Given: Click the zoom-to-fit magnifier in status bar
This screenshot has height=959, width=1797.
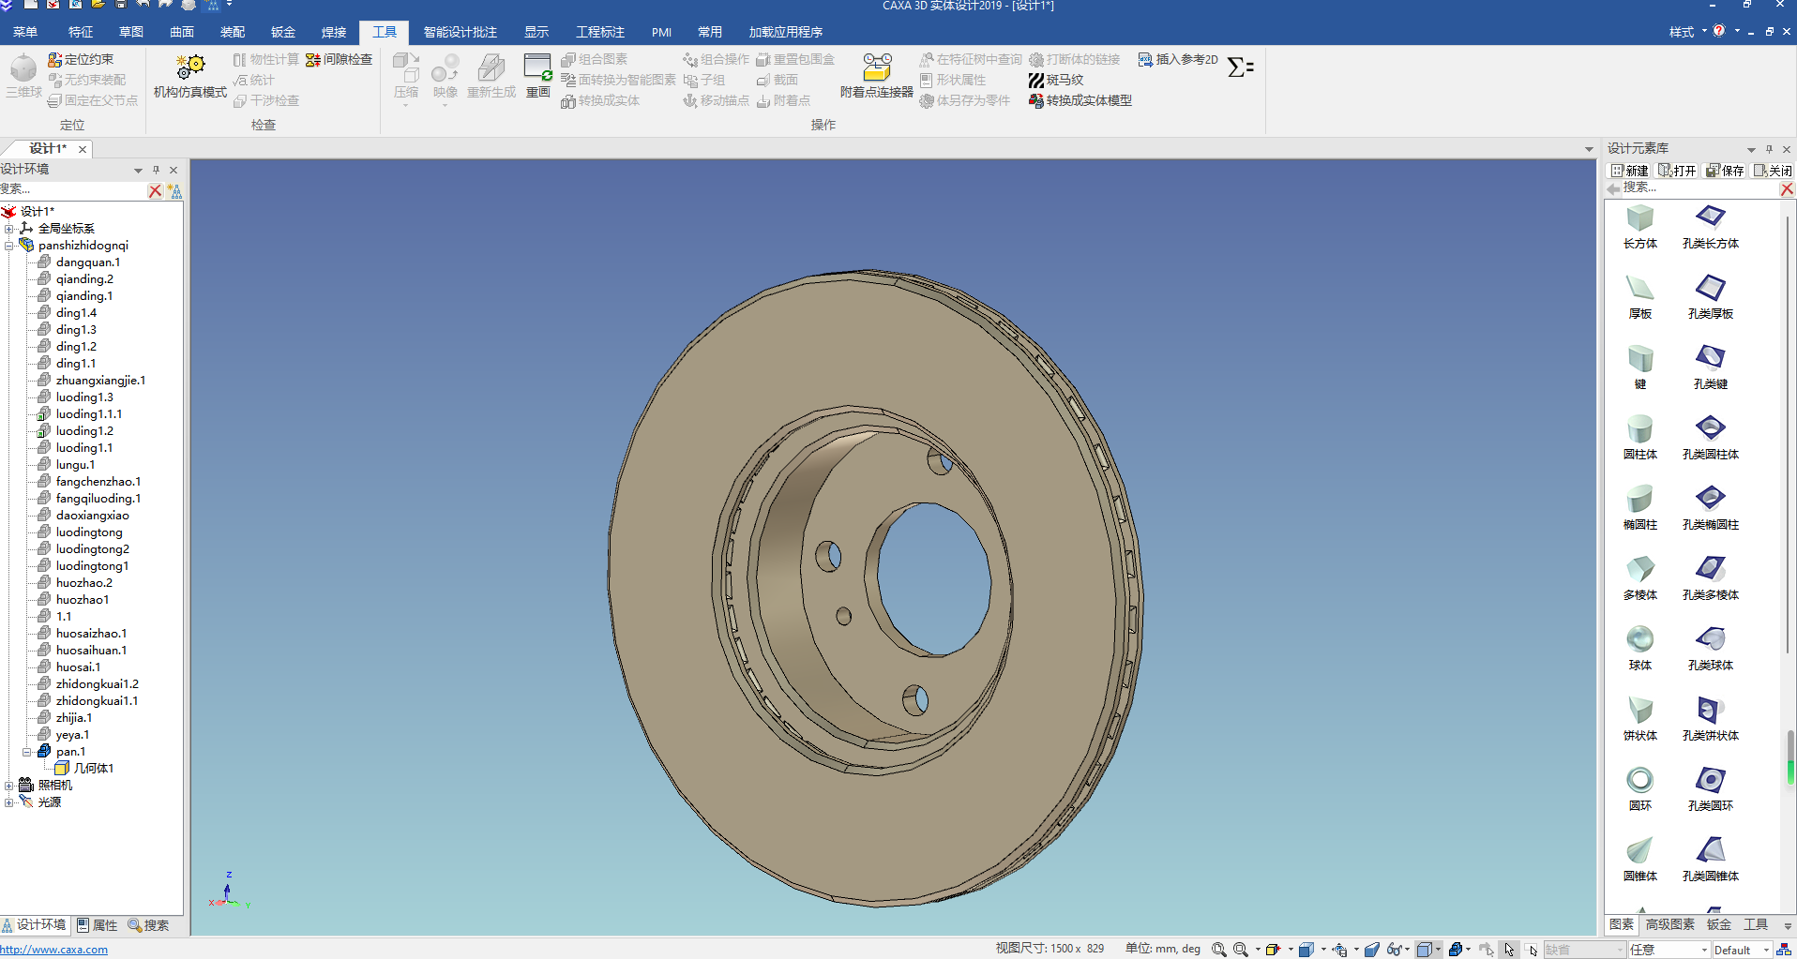Looking at the screenshot, I should pyautogui.click(x=1218, y=950).
